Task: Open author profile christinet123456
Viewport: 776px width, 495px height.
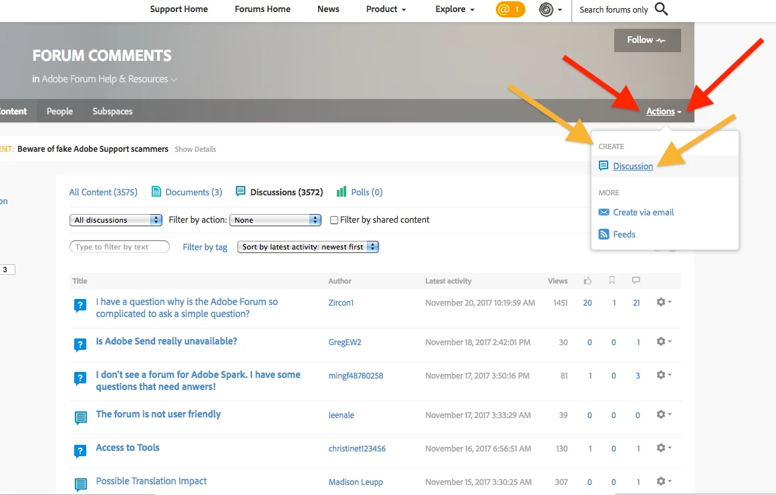Action: tap(357, 449)
